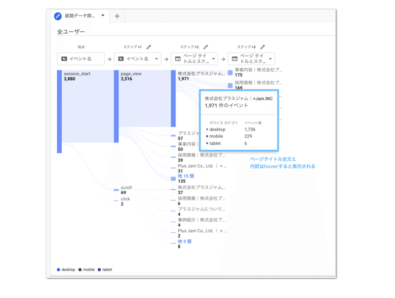Switch to the 経路データ探索 tab

[x=79, y=16]
